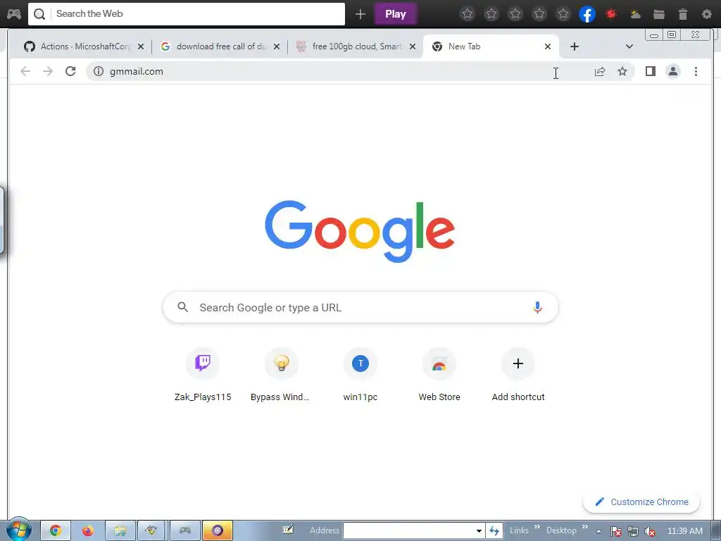
Task: Click the red virus icon in the top bar
Action: coord(611,14)
